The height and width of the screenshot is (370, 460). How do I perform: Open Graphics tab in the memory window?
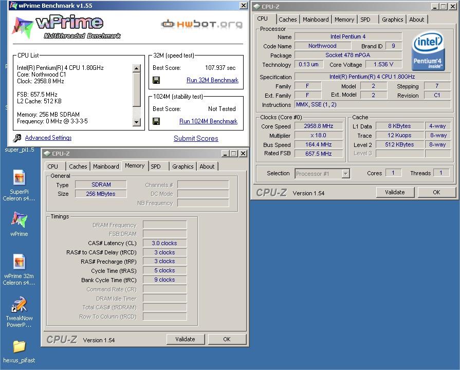tap(183, 166)
